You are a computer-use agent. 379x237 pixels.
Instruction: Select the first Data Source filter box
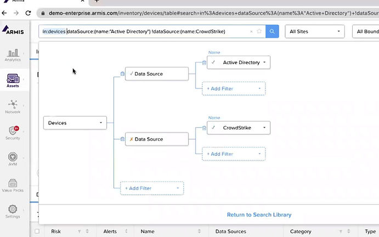pyautogui.click(x=157, y=74)
